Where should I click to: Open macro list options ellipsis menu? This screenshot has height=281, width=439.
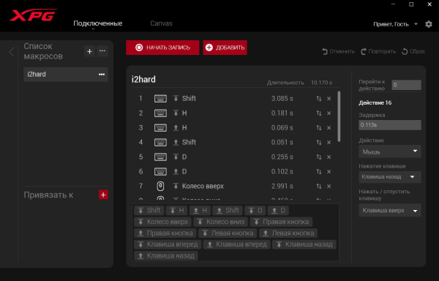coord(102,51)
